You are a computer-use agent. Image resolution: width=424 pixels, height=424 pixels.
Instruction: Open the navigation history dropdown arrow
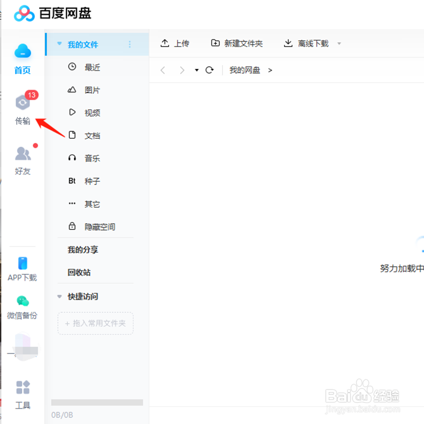[197, 70]
